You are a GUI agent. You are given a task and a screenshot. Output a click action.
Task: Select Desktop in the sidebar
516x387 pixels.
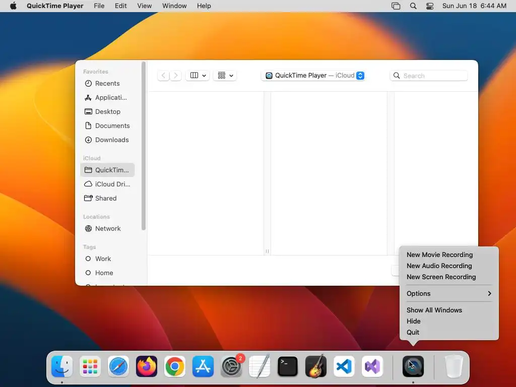tap(107, 112)
